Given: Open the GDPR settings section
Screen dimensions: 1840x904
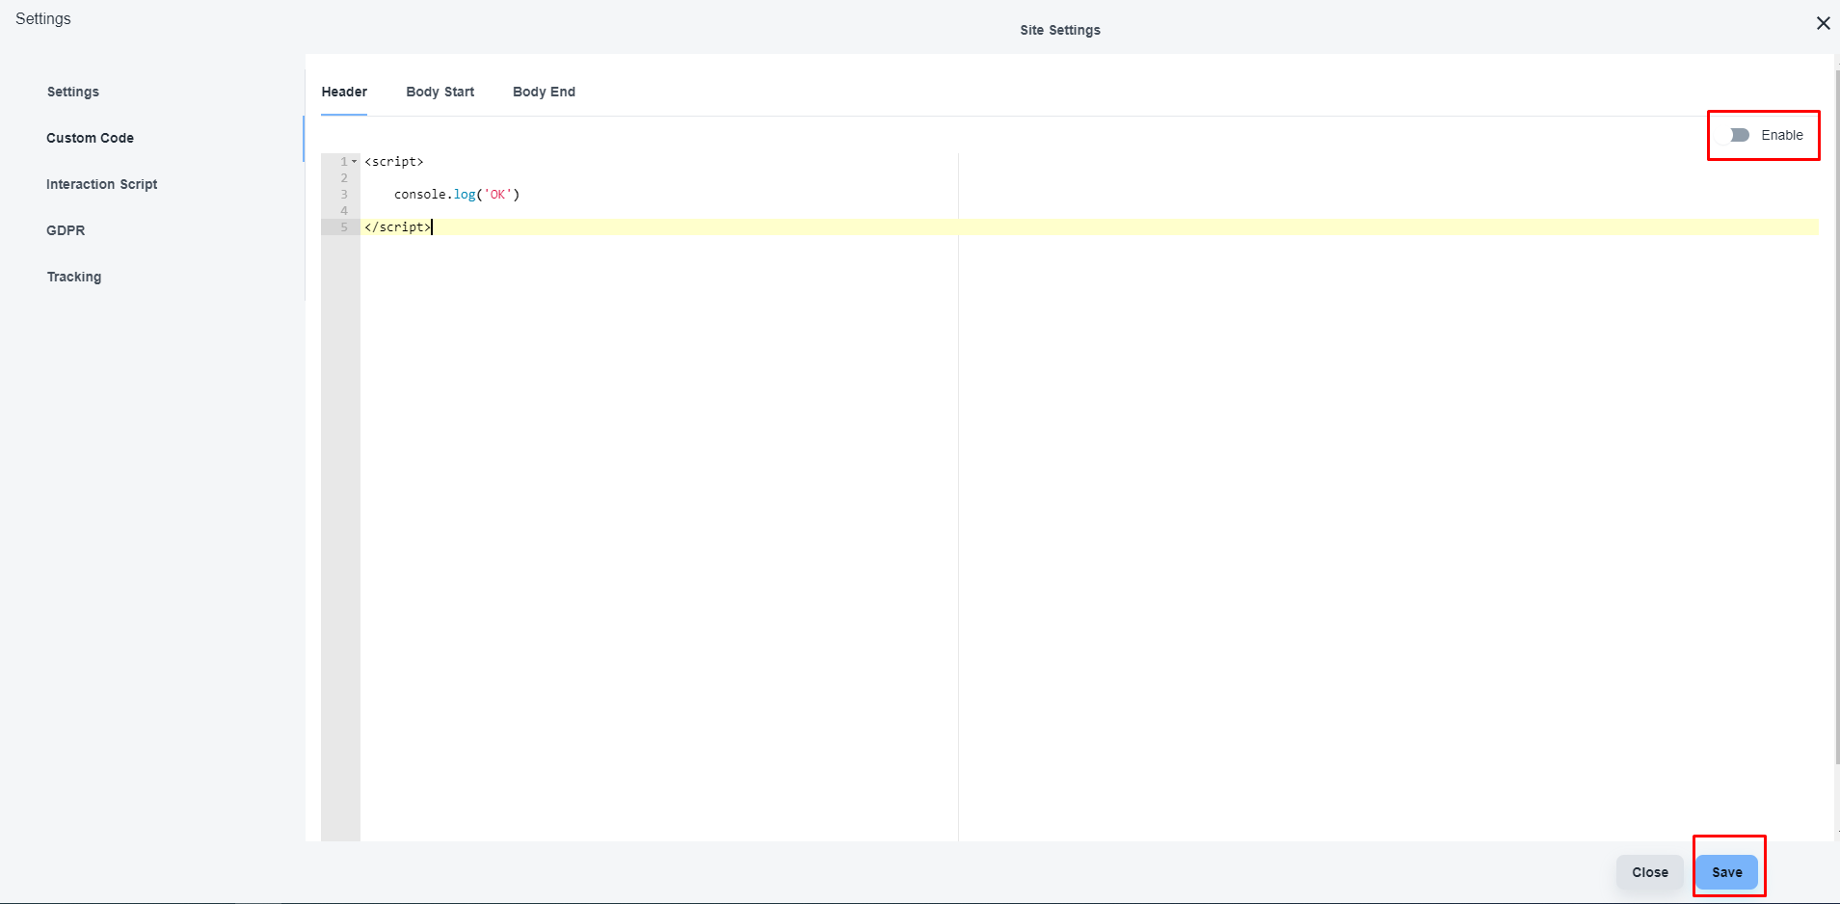Looking at the screenshot, I should (x=66, y=230).
